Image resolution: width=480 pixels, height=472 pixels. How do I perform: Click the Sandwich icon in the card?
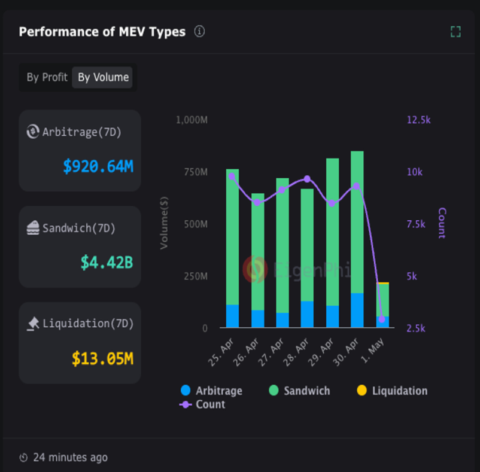34,228
